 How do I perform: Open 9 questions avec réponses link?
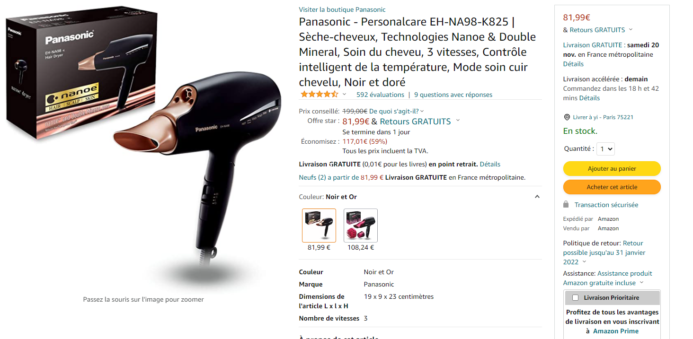(453, 95)
